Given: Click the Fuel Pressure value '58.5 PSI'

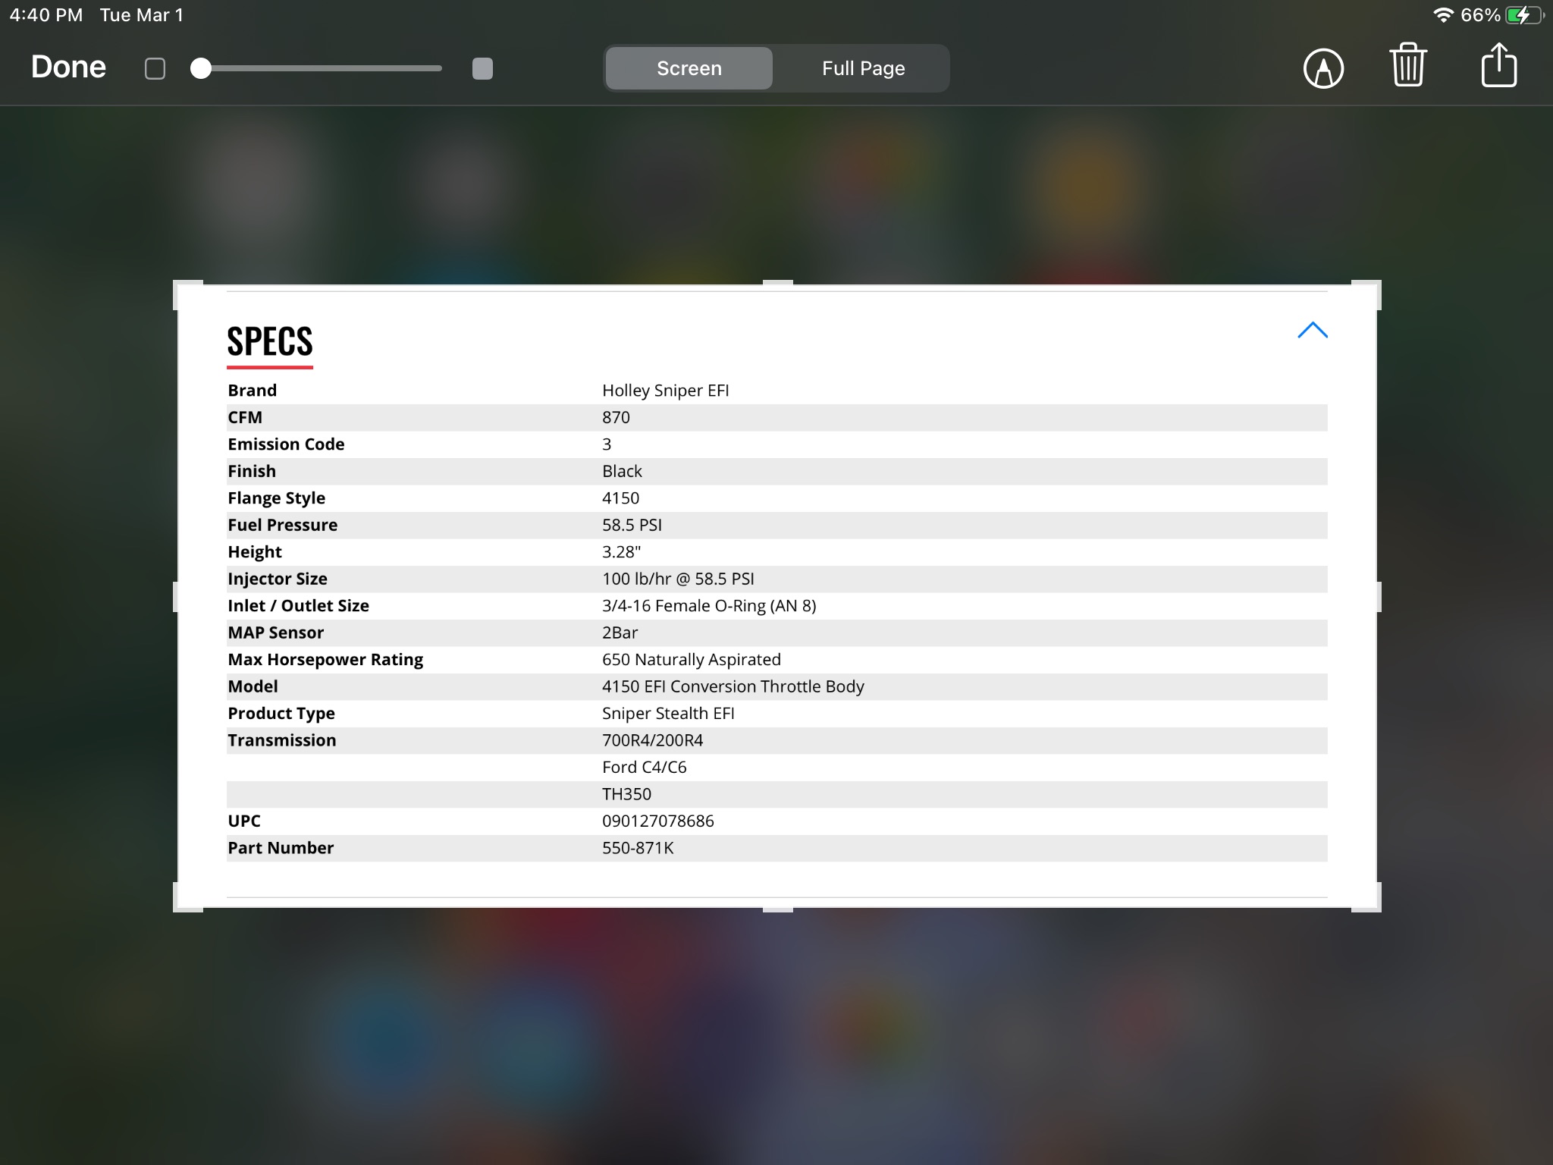Looking at the screenshot, I should [632, 525].
